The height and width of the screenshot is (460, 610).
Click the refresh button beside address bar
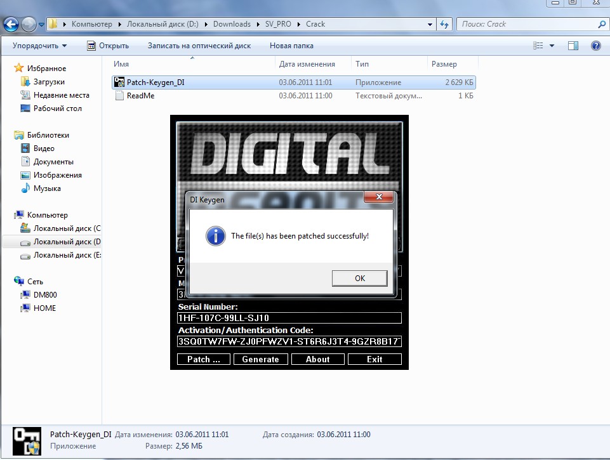(x=444, y=24)
